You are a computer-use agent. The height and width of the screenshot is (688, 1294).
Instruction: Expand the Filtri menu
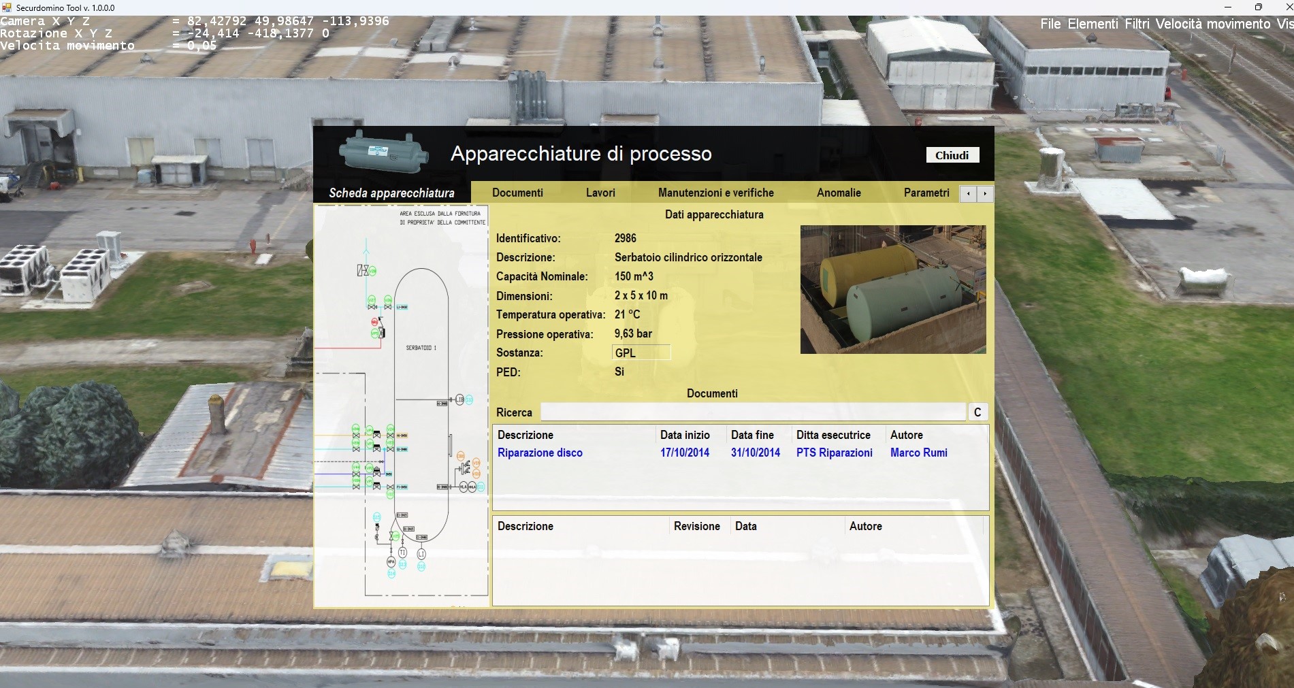(1136, 24)
